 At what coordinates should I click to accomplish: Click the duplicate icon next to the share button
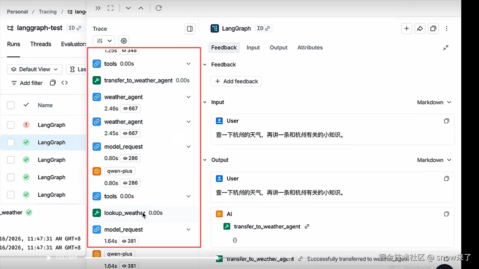433,29
